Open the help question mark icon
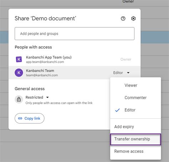Screen dimensions: 169x162 pyautogui.click(x=123, y=18)
